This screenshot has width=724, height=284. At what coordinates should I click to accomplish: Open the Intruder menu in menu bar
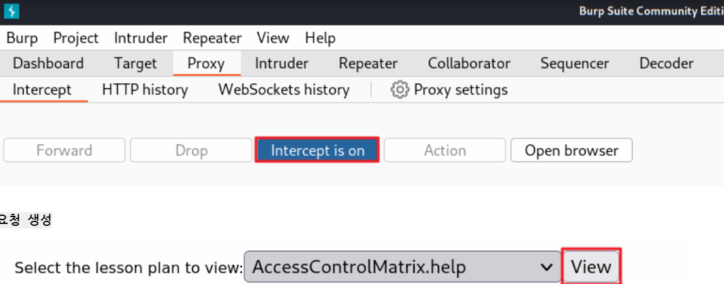click(x=141, y=38)
